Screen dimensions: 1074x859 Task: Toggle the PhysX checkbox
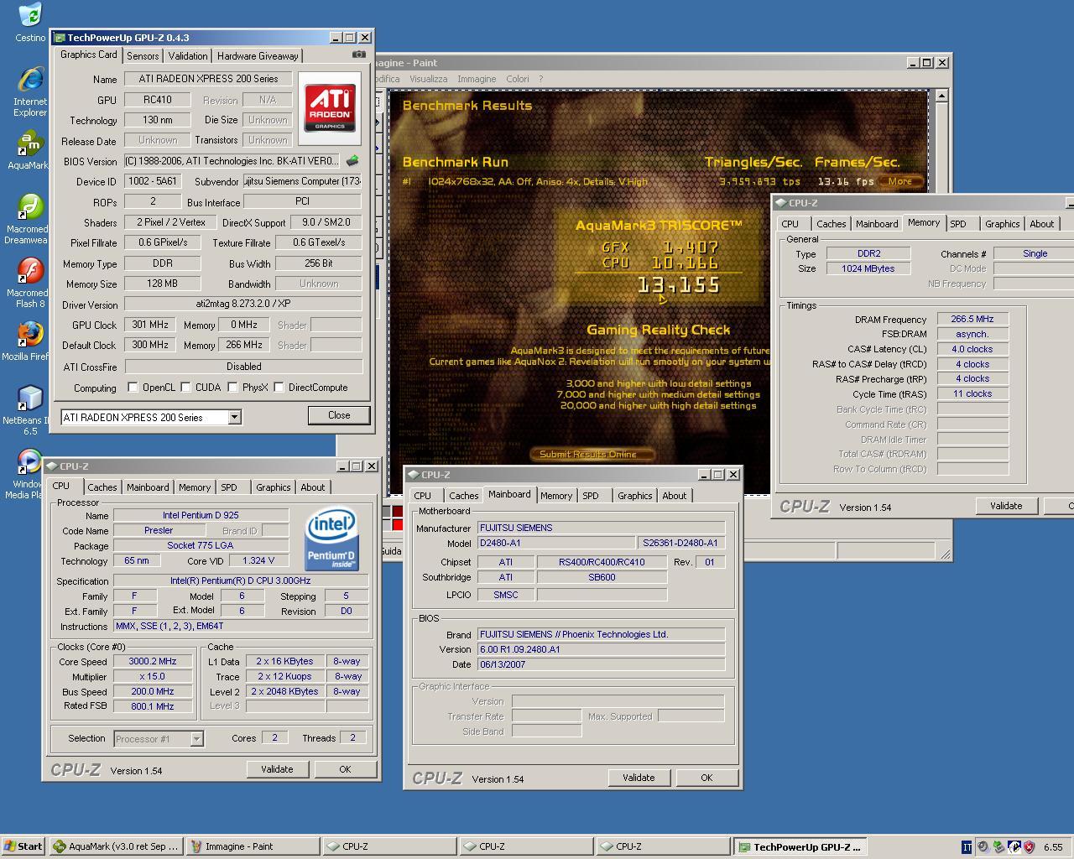tap(233, 388)
